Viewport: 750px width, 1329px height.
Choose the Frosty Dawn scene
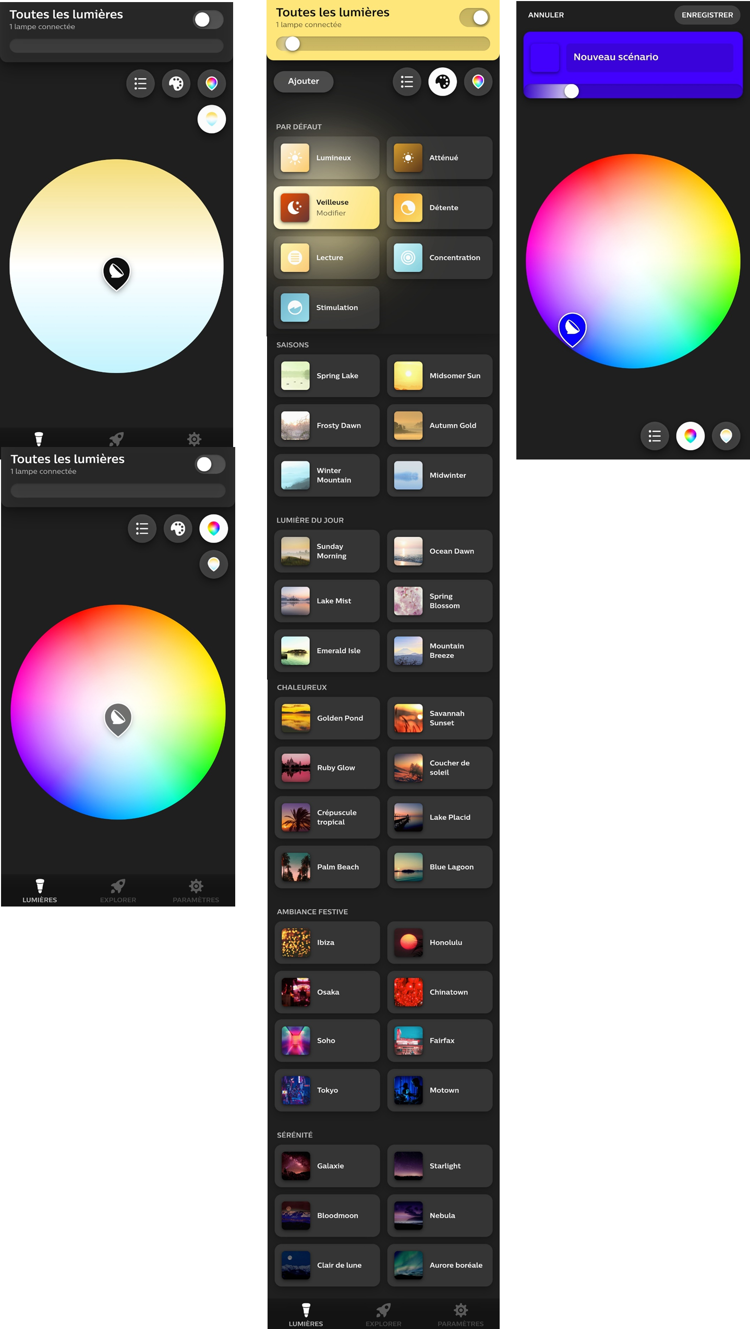(327, 426)
